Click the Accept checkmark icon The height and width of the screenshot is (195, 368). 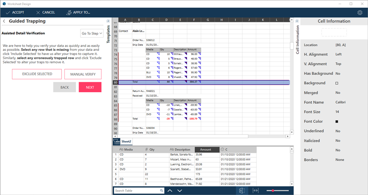coord(7,12)
